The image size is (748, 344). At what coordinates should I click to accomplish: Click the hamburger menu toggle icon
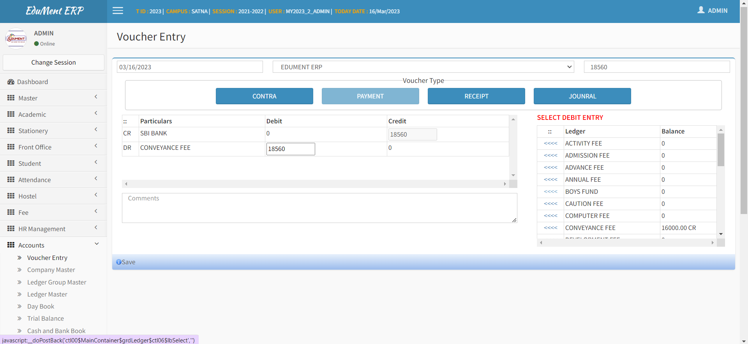point(118,11)
